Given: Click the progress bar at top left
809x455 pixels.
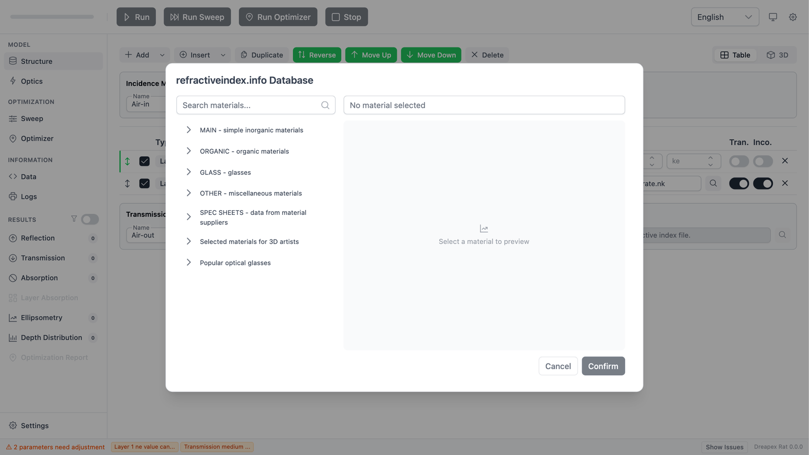Looking at the screenshot, I should pos(52,17).
